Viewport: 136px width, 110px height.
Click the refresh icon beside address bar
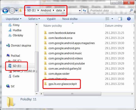point(84,11)
